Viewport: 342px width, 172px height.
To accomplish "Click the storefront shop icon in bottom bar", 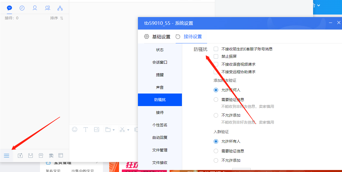I will click(41, 156).
